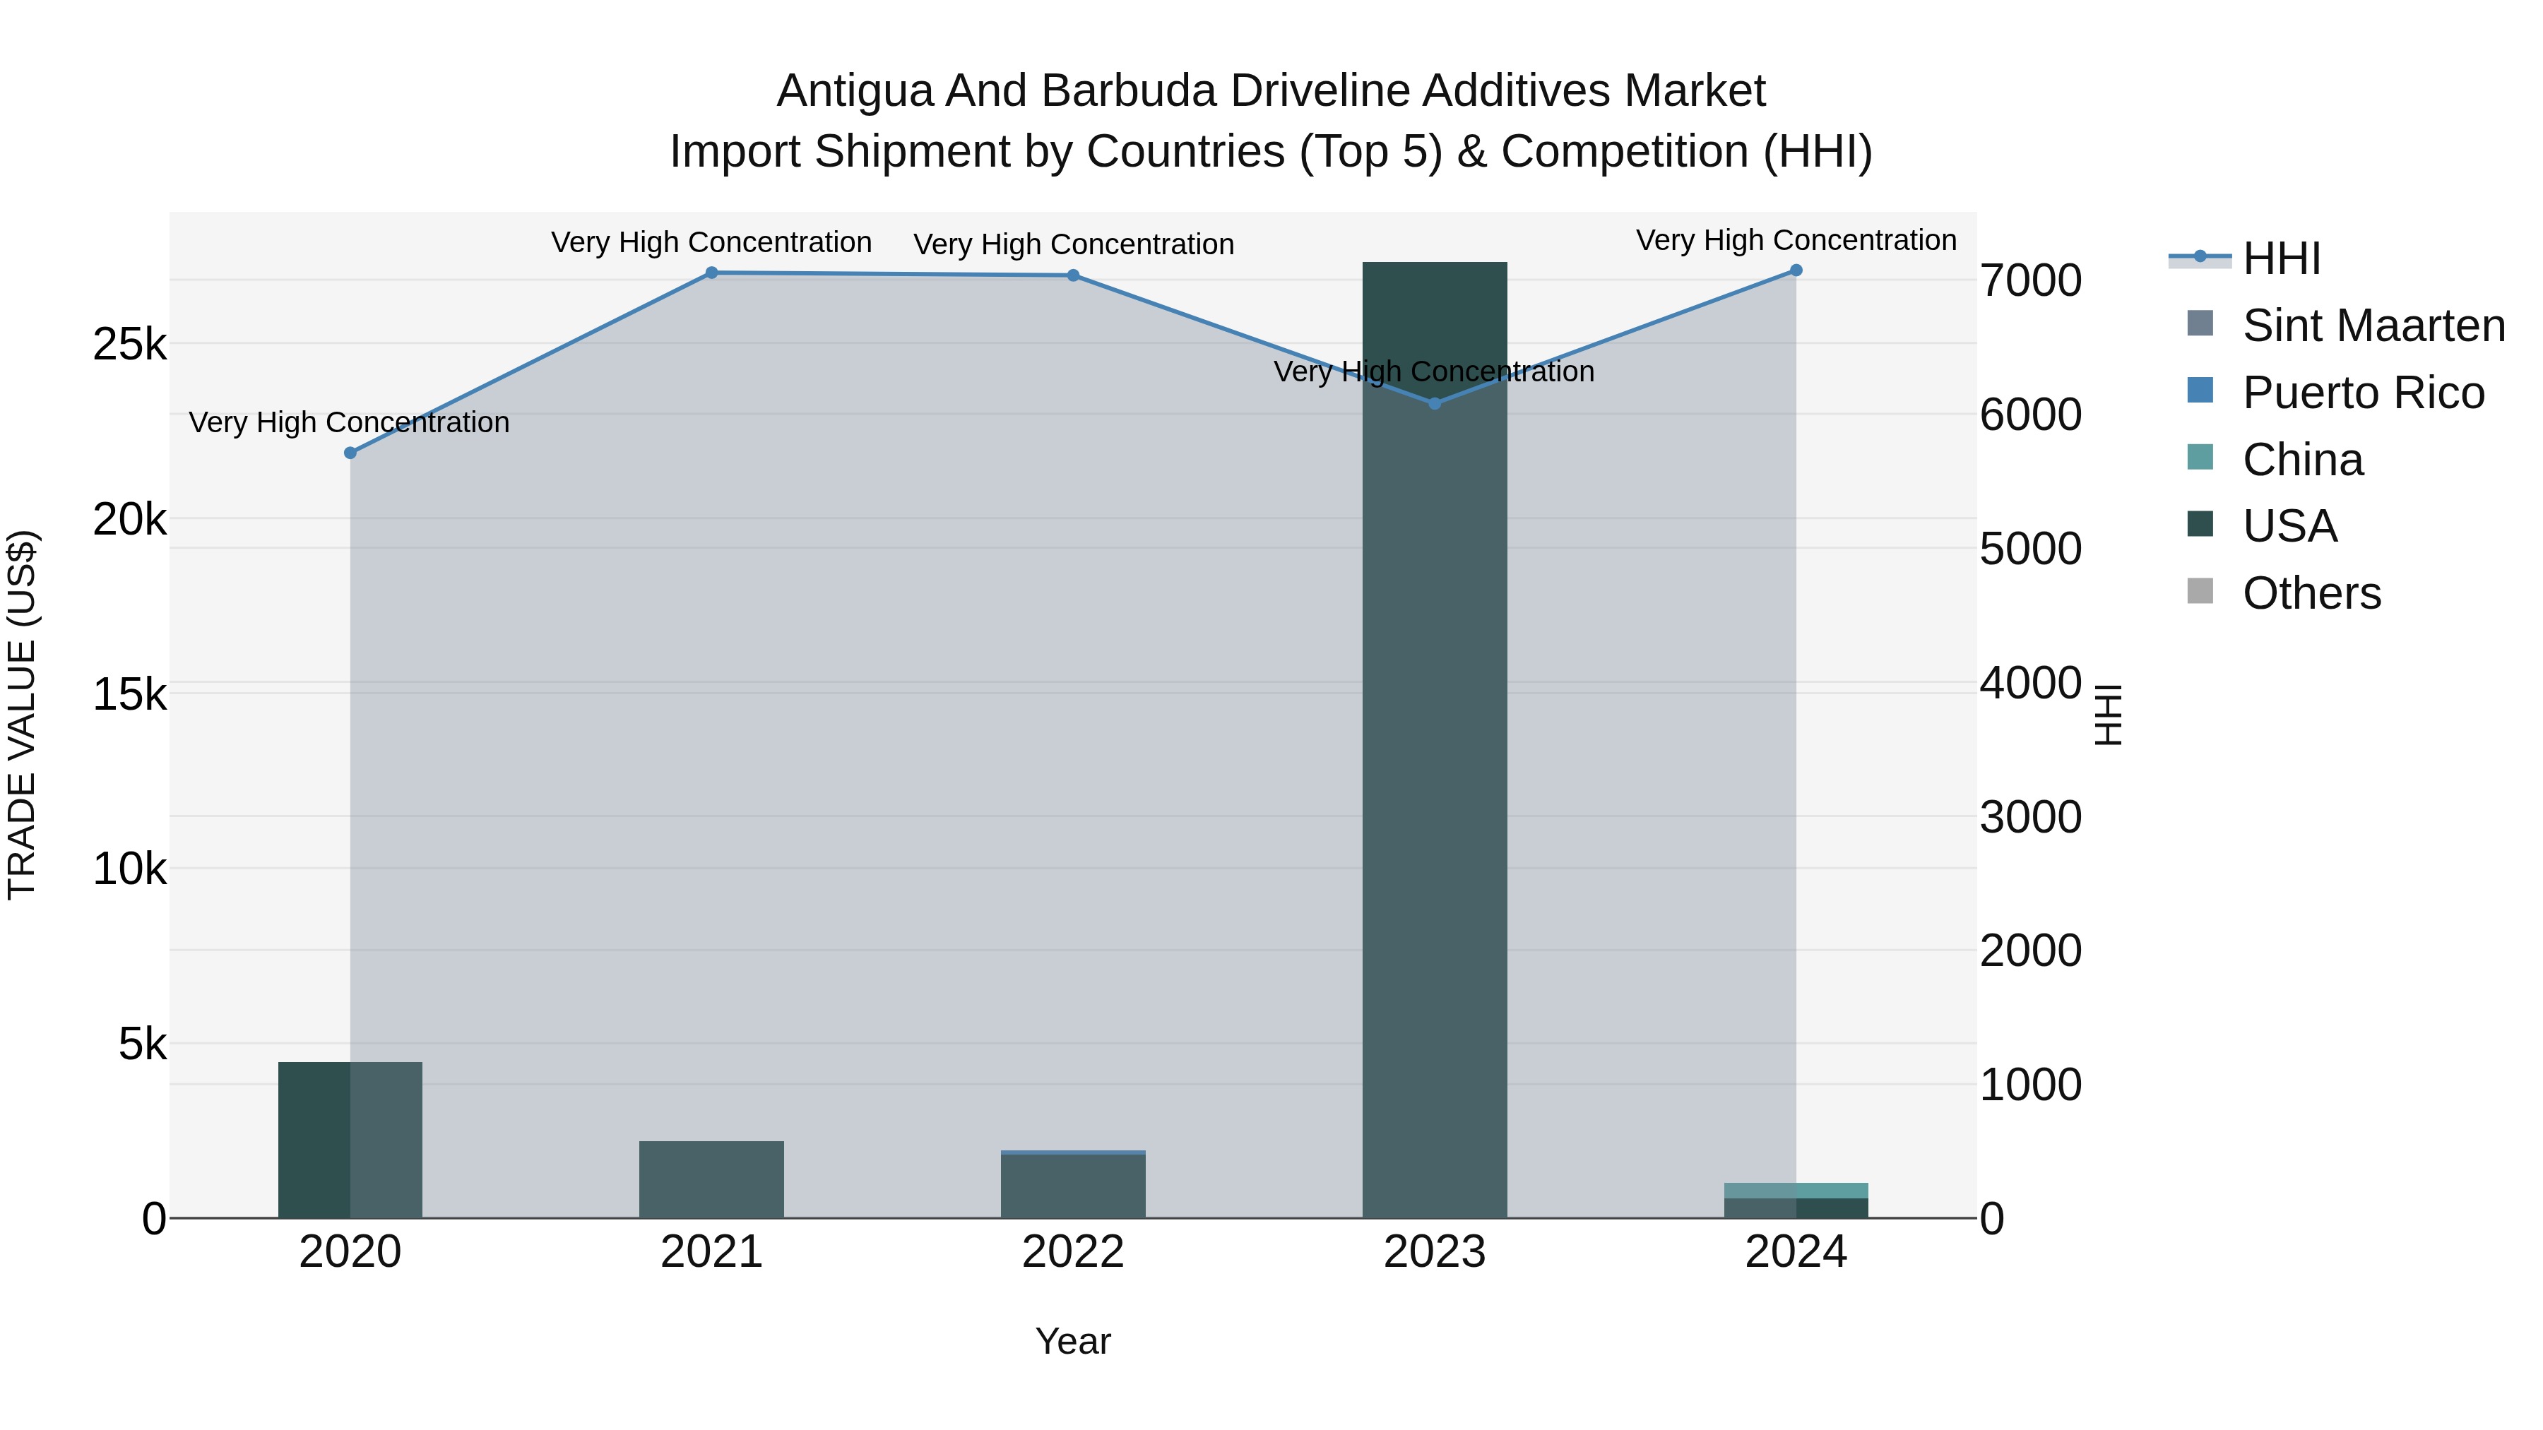Screen dimensions: 2543x1430
Task: Click the 7000 HHI tick label
Action: [x=2032, y=280]
